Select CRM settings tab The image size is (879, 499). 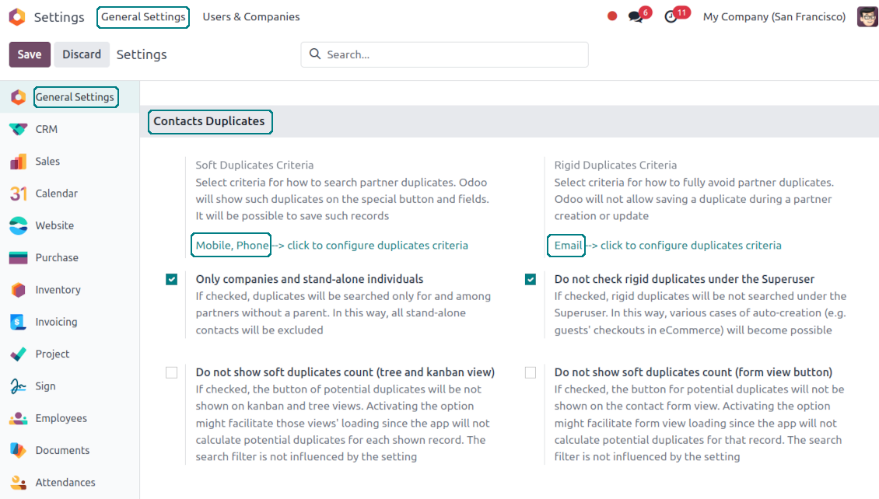tap(47, 129)
